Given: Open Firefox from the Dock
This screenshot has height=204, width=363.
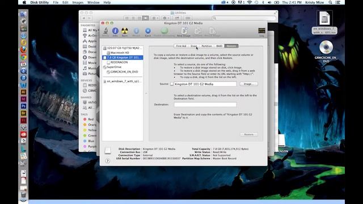Looking at the screenshot, I should (23, 49).
